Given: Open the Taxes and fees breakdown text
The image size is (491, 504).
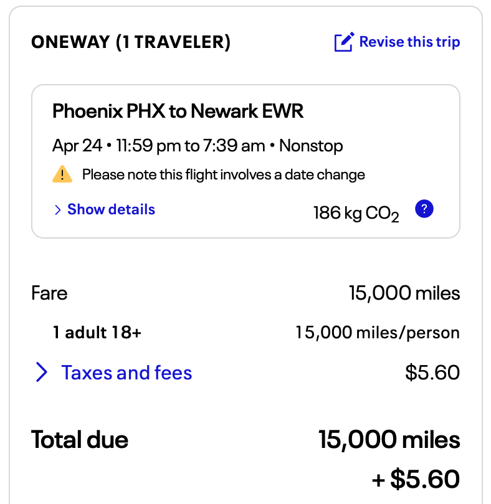Looking at the screenshot, I should coord(126,373).
